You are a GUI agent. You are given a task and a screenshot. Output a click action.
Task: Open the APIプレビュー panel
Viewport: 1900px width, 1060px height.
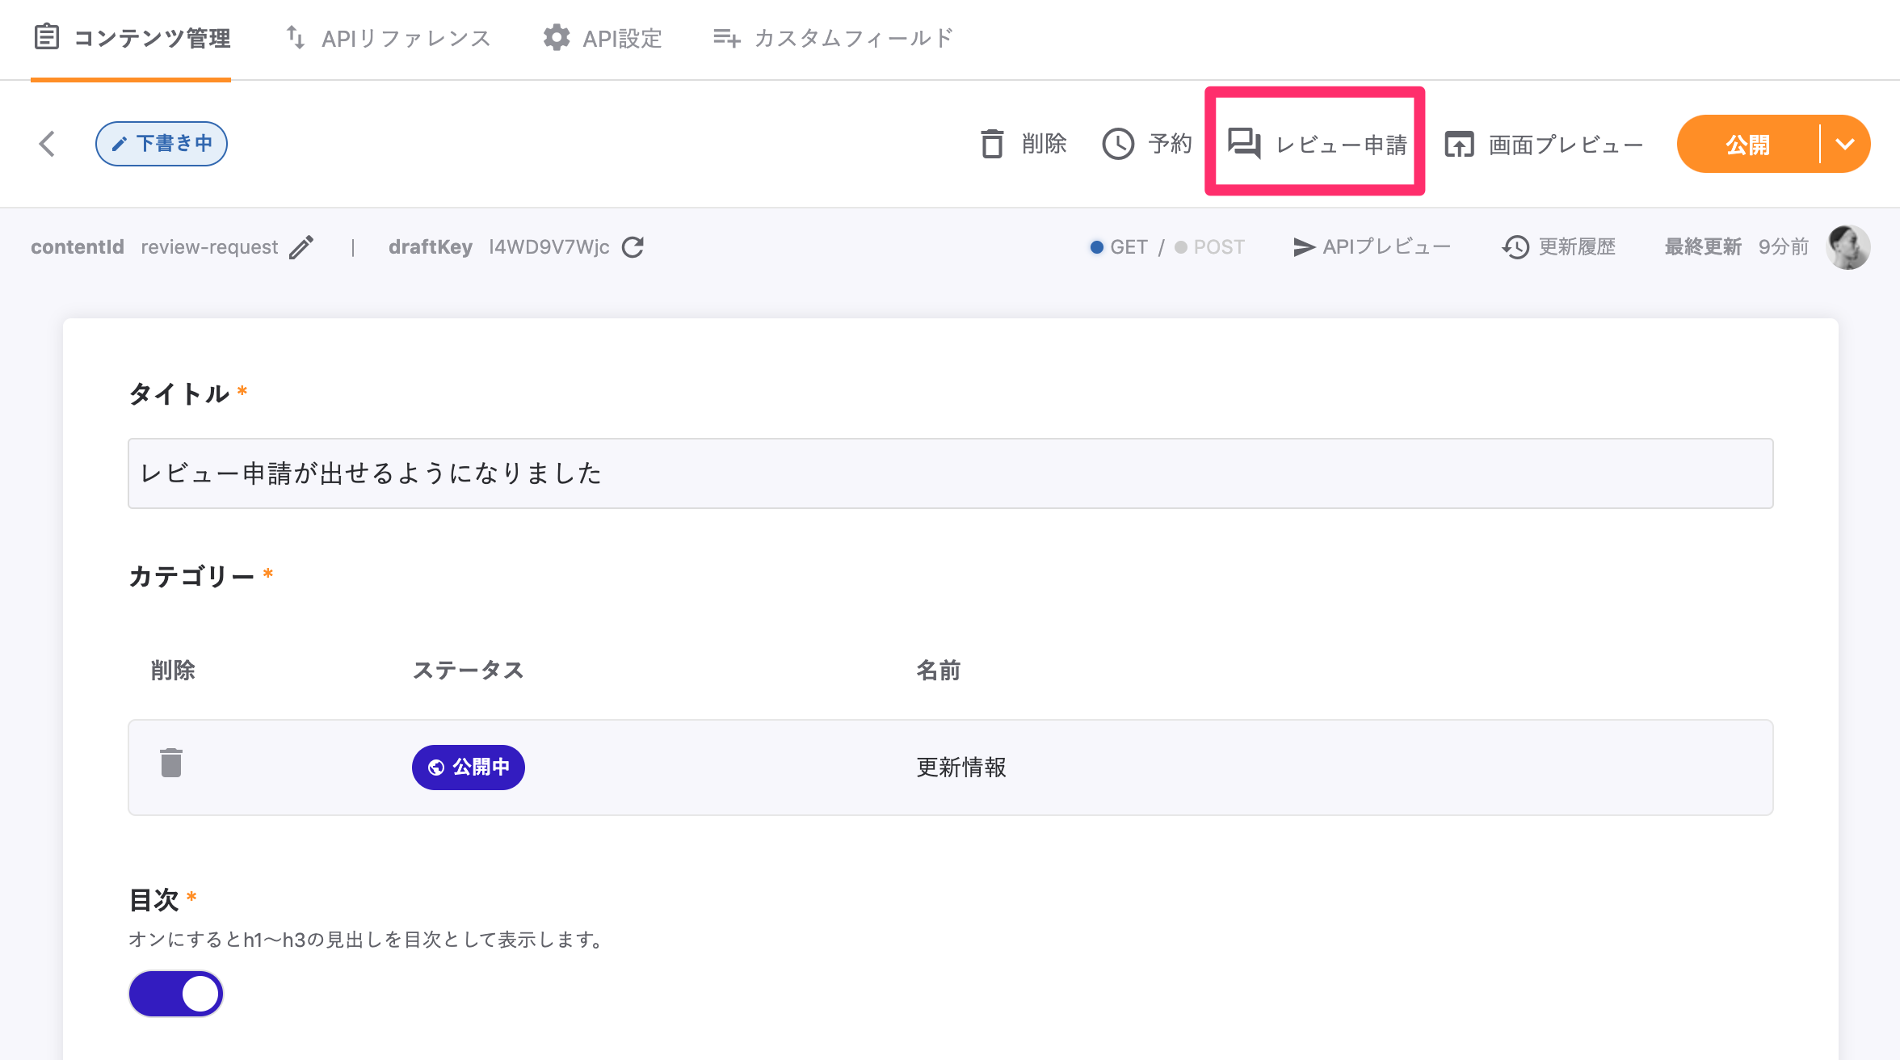point(1372,247)
